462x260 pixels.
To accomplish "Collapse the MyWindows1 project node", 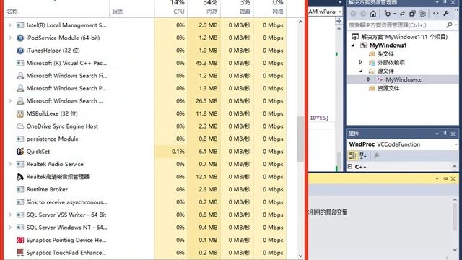I will [353, 45].
